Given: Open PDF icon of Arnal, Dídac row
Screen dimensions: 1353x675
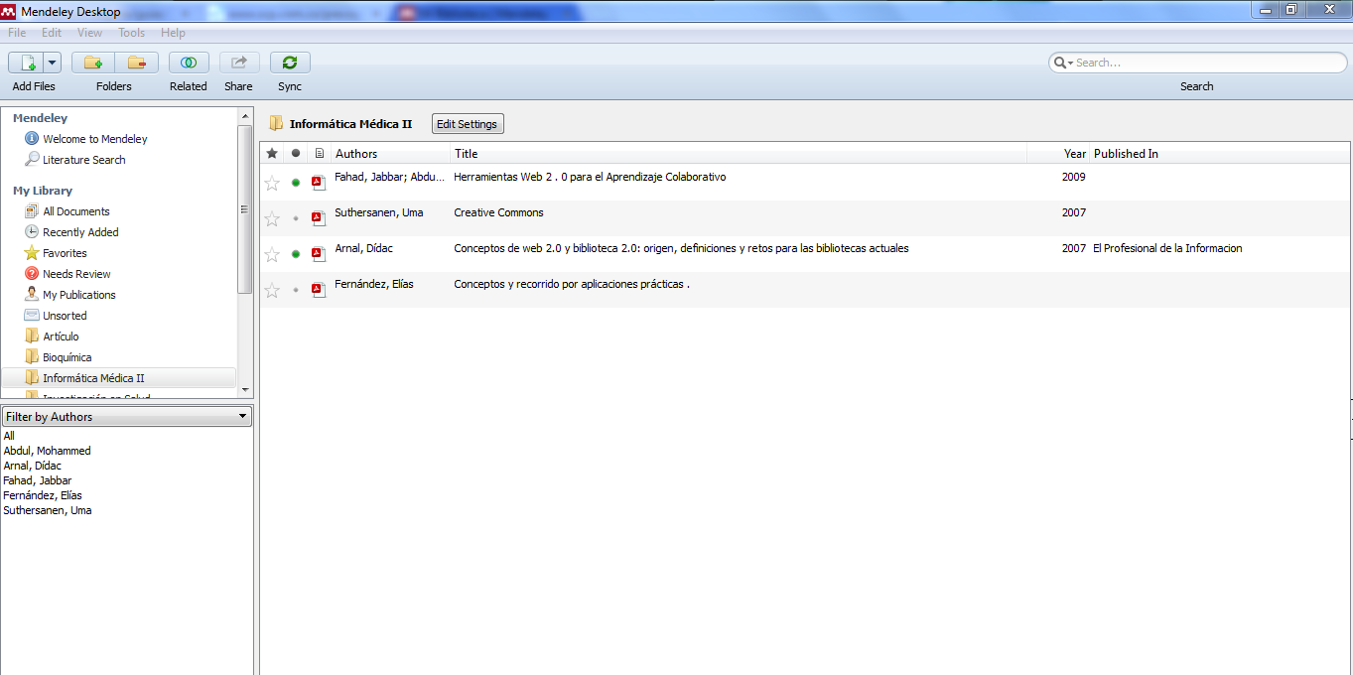Looking at the screenshot, I should [319, 254].
